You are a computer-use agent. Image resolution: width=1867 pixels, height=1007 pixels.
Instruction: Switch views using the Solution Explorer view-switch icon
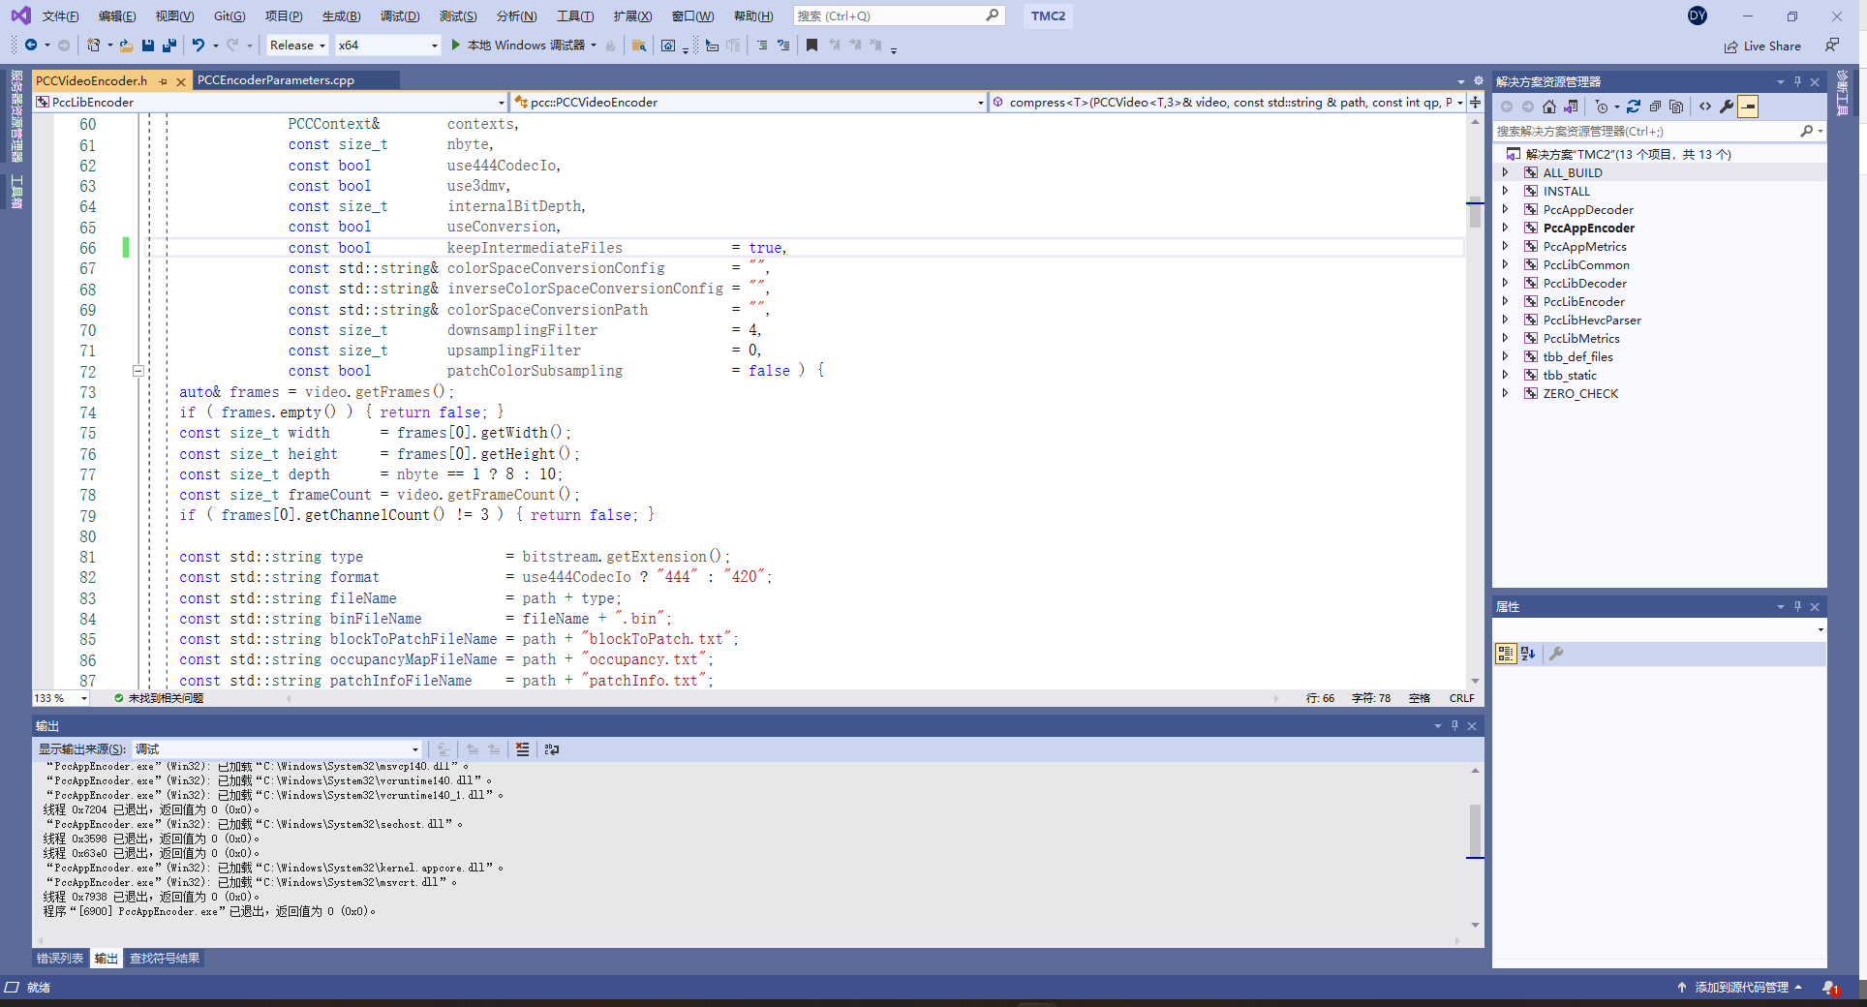click(1571, 107)
